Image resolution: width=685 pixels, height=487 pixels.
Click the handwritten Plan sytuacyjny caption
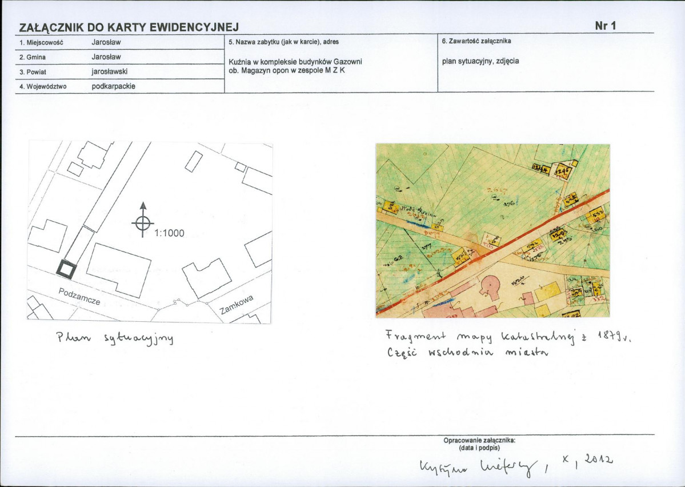115,338
